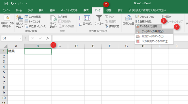
Task: Click the Name Box showing B1
Action: click(10, 38)
